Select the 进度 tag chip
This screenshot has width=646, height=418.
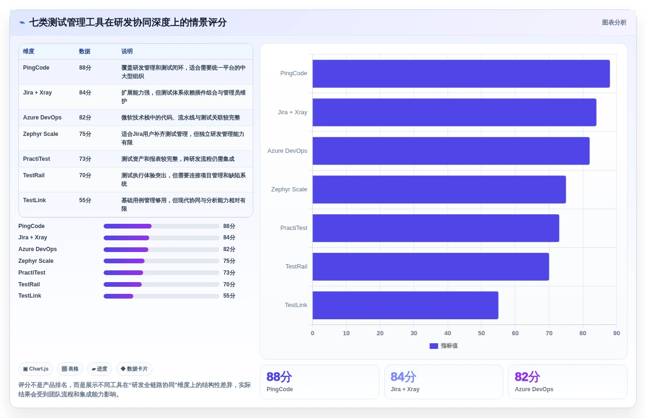[x=99, y=369]
